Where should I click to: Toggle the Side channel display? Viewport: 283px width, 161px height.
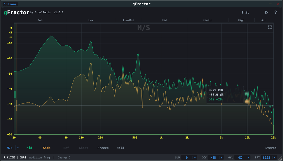tap(47, 148)
